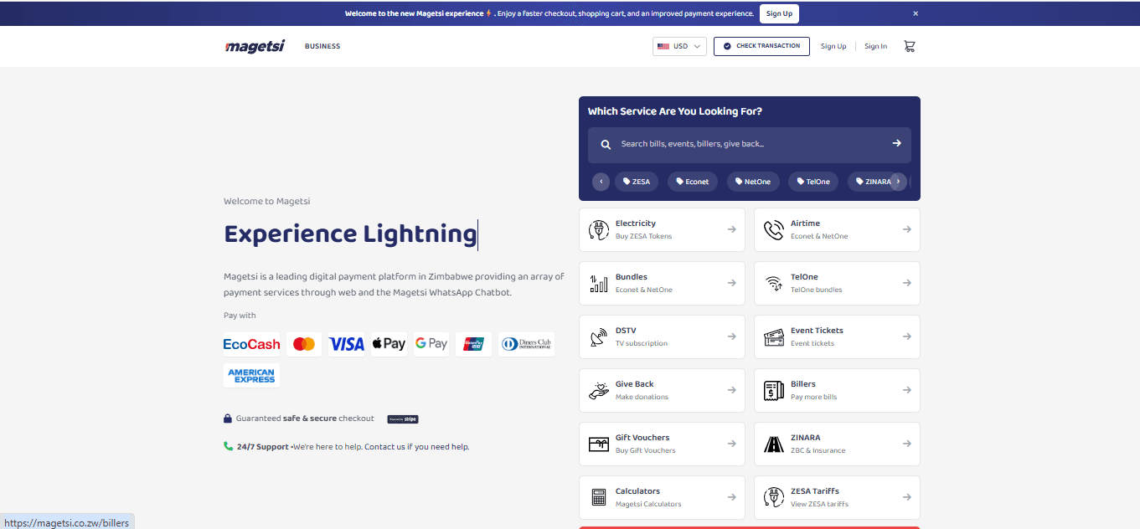Image resolution: width=1140 pixels, height=529 pixels.
Task: Click the ZINARA road icon
Action: (774, 444)
